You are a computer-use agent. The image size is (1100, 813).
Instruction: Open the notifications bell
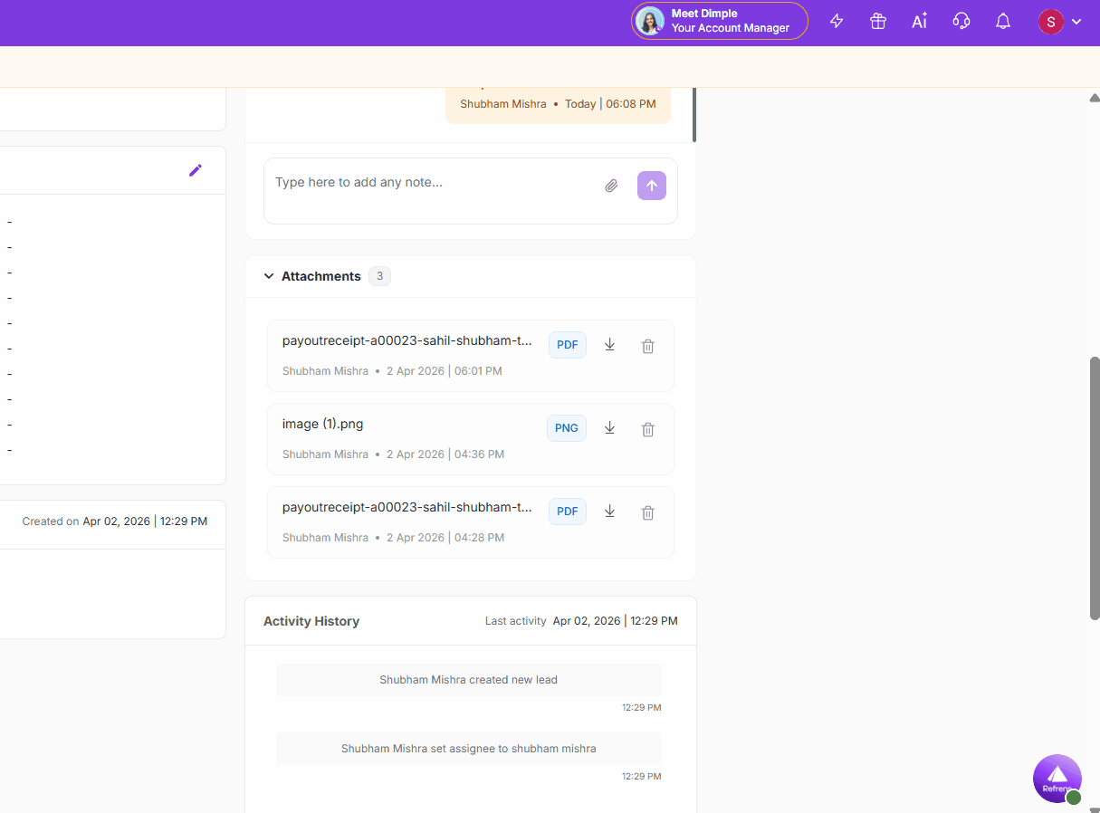[x=1003, y=22]
